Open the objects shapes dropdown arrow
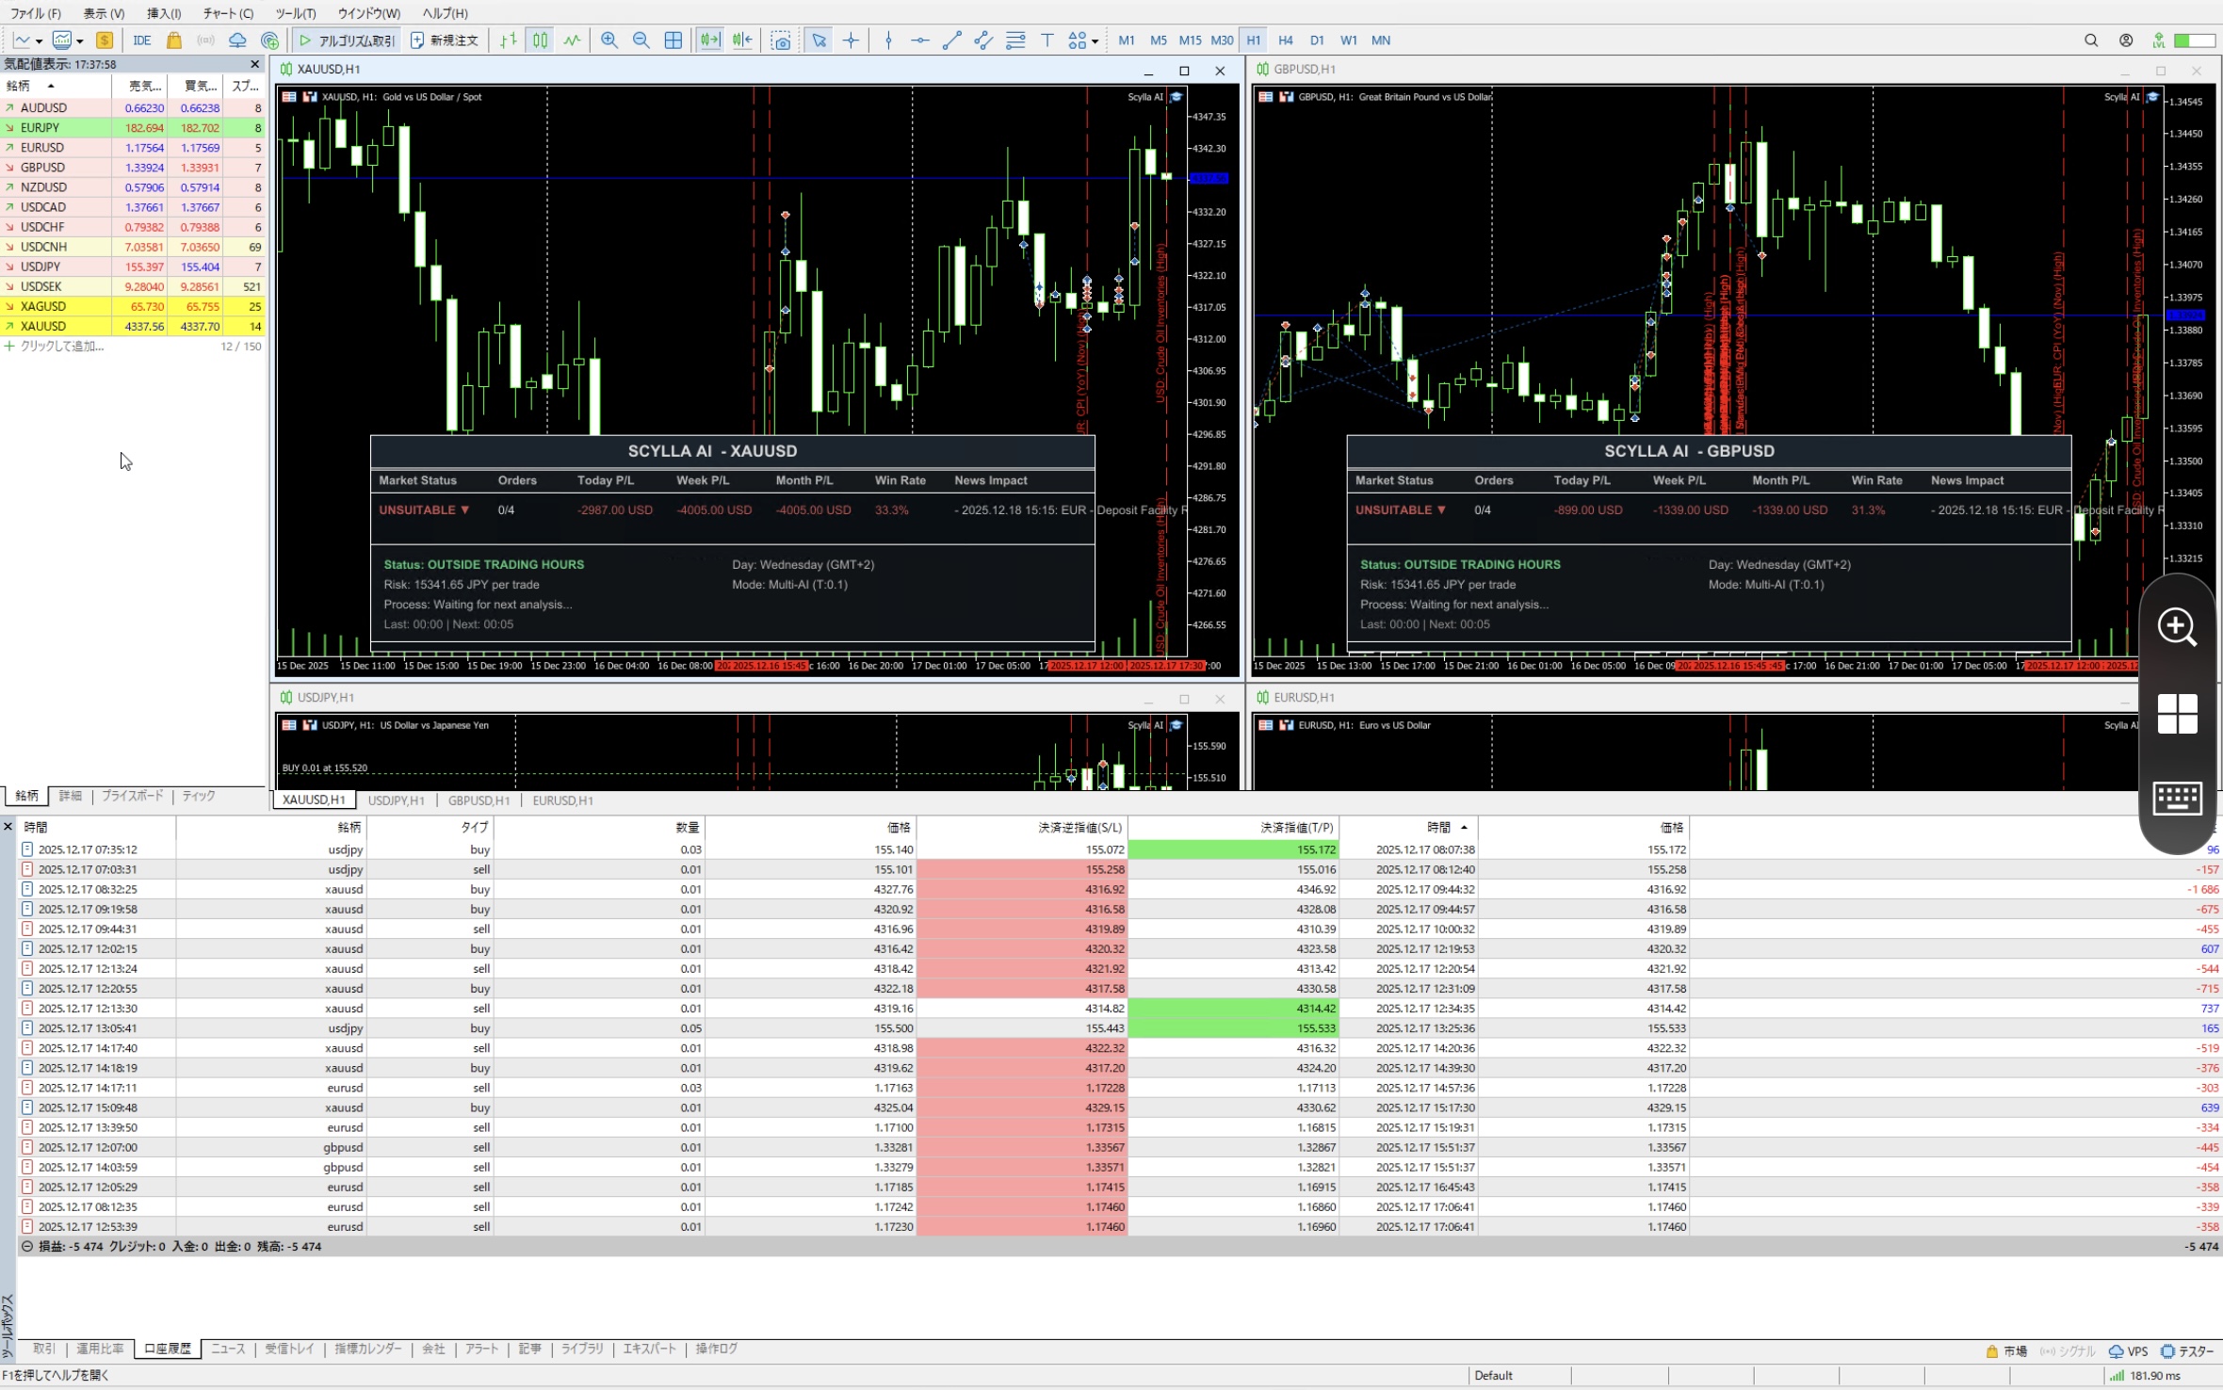This screenshot has width=2223, height=1390. pyautogui.click(x=1095, y=41)
